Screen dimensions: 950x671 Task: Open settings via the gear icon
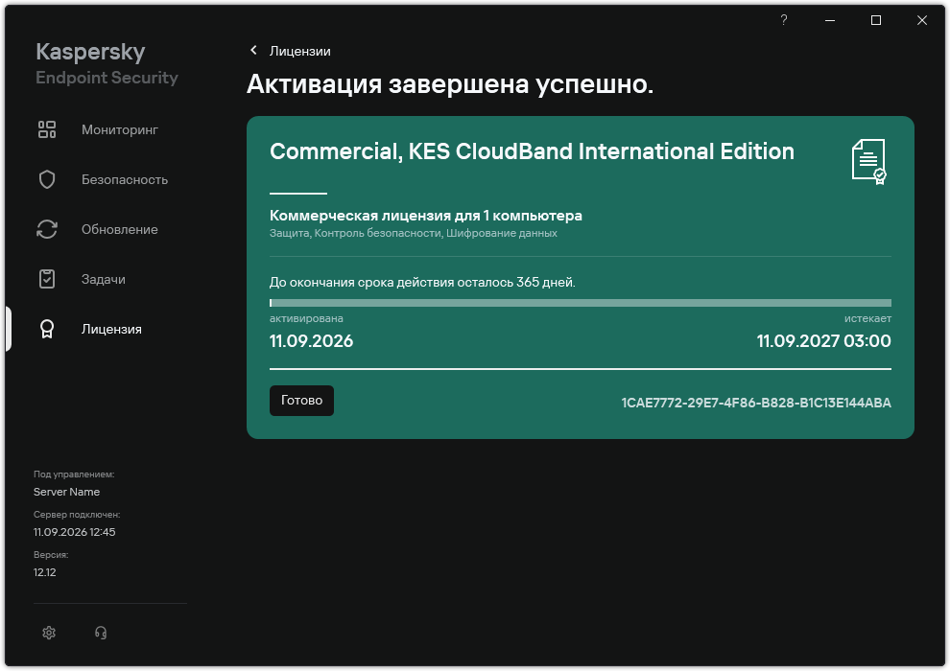[49, 633]
